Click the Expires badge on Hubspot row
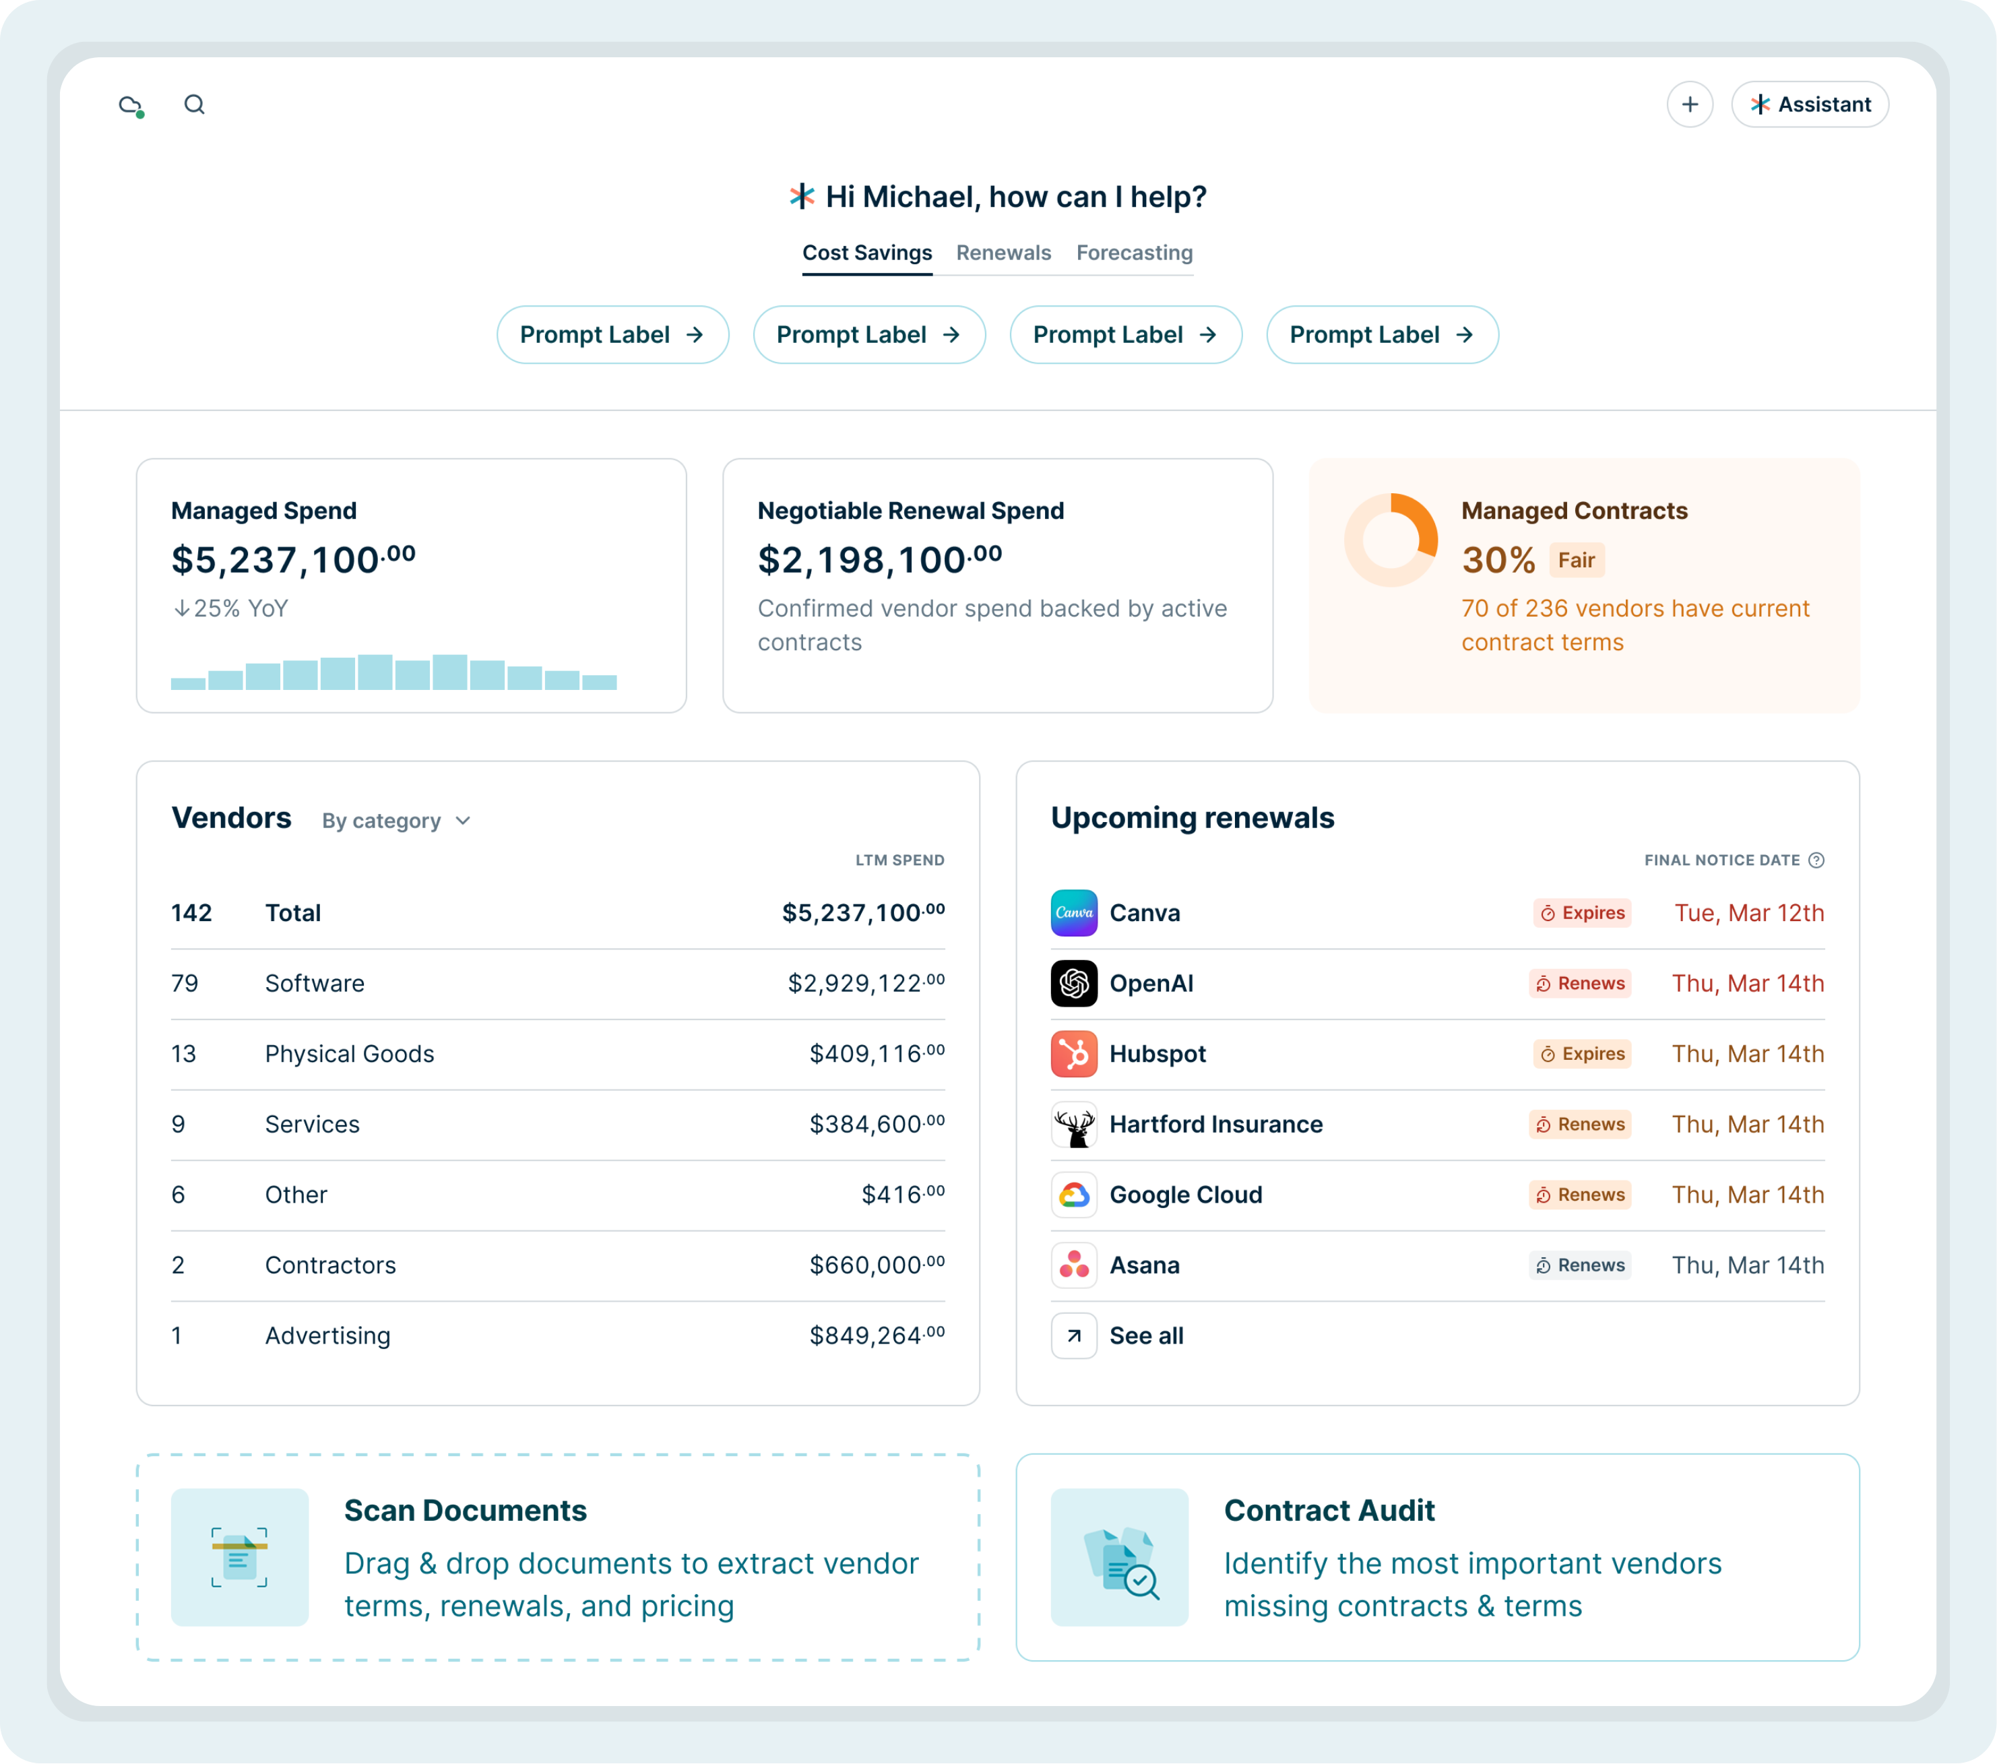 tap(1582, 1054)
